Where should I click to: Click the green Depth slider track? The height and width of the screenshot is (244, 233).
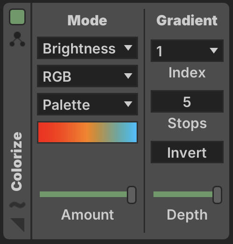pos(183,194)
